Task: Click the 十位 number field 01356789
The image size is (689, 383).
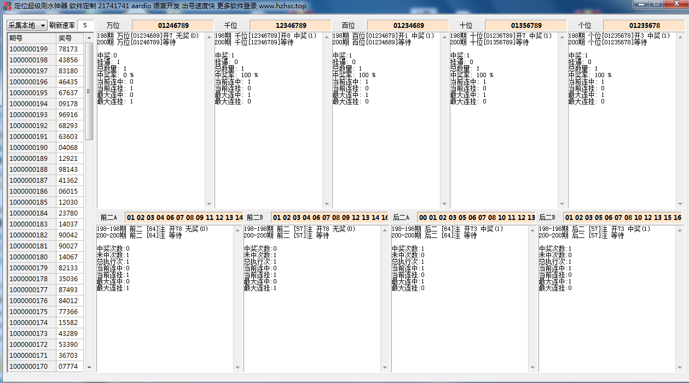Action: [526, 26]
